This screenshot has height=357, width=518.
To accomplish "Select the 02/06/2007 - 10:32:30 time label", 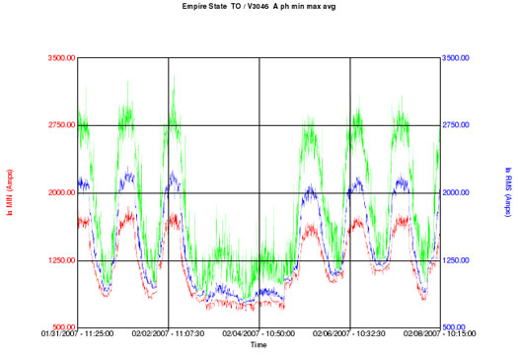I will pyautogui.click(x=349, y=334).
